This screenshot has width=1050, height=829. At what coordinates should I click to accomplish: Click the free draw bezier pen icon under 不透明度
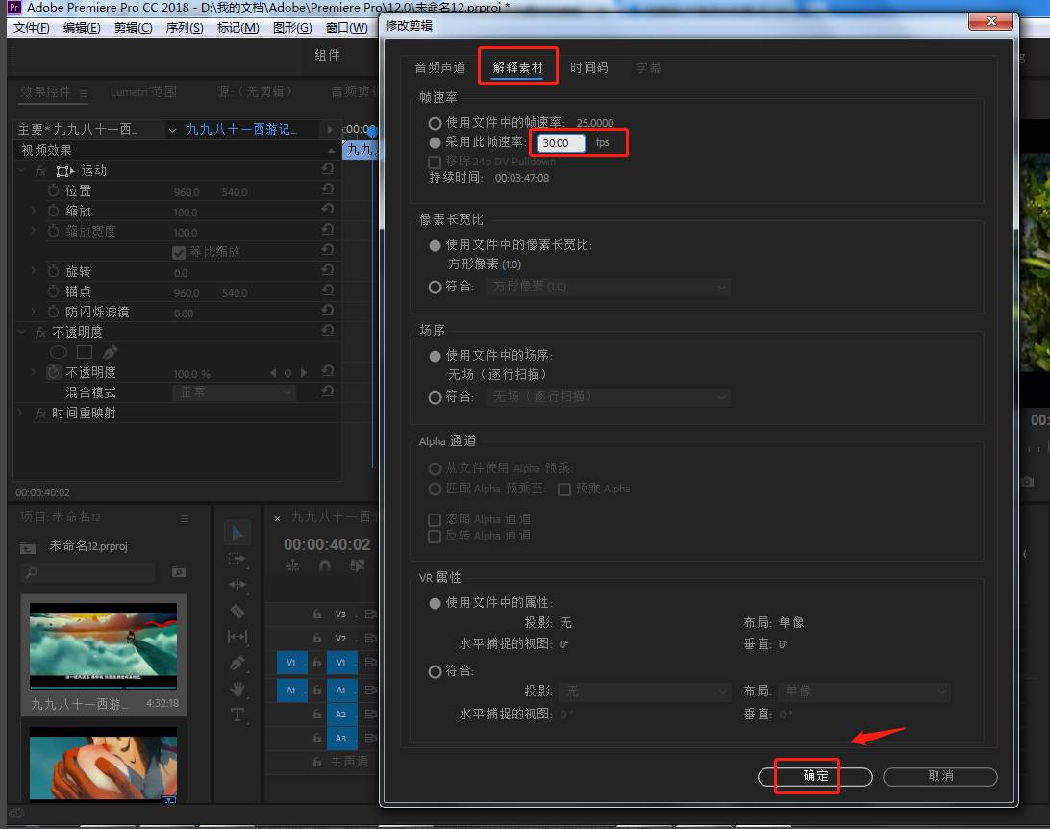[x=111, y=352]
